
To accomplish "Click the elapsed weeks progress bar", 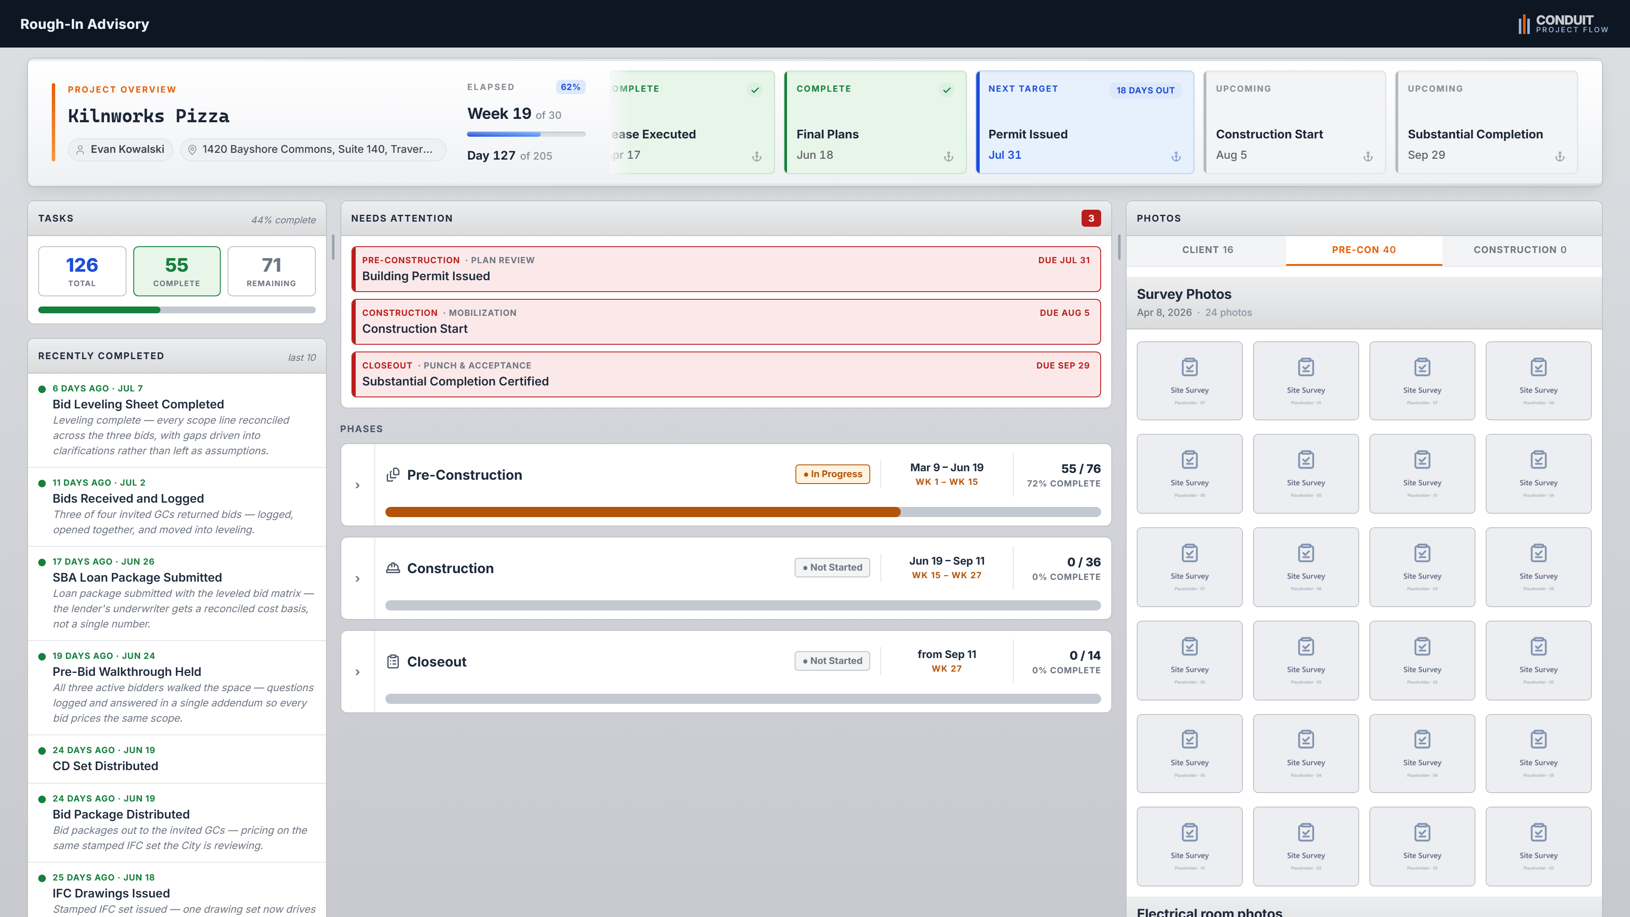I will [526, 134].
